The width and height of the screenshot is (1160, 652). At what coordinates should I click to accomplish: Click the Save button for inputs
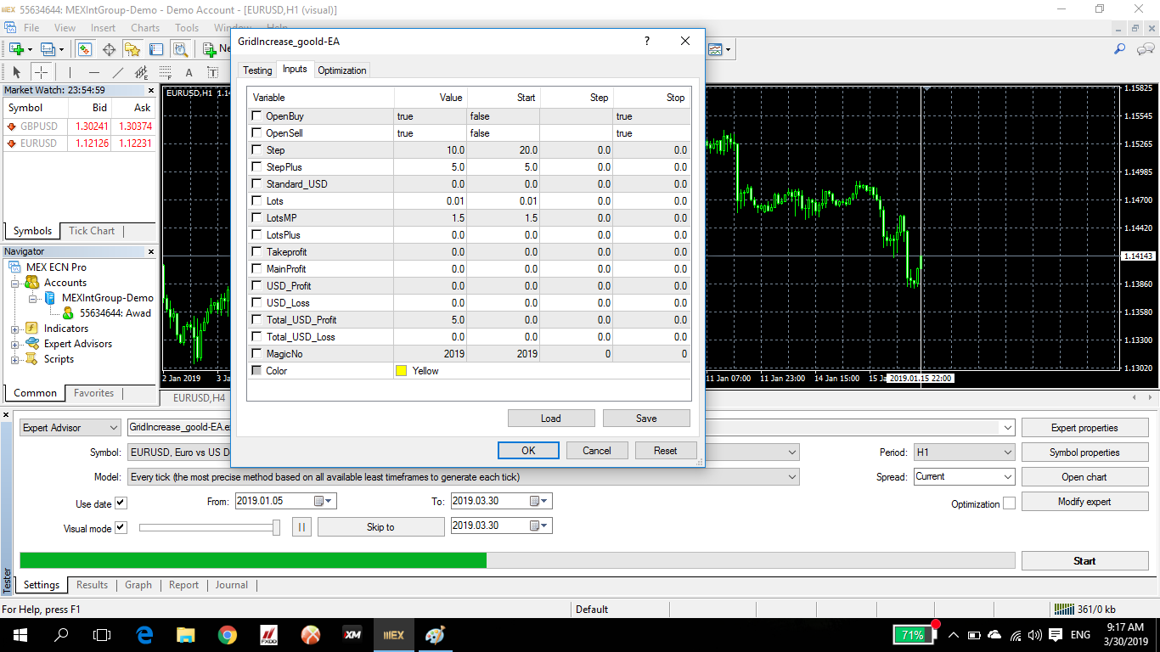tap(645, 419)
